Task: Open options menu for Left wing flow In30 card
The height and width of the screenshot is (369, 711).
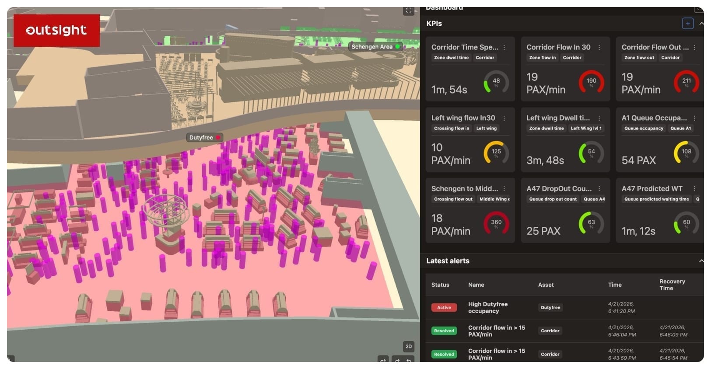Action: click(504, 118)
